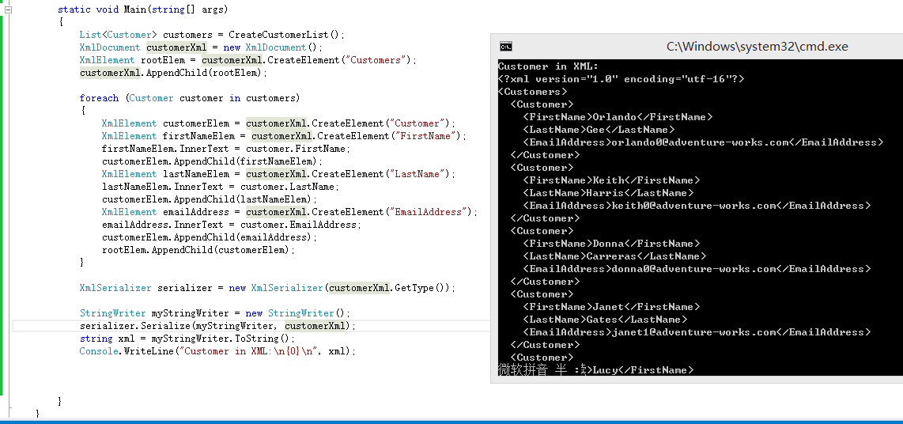Click the "EmailAddress" string literal in code

(429, 212)
